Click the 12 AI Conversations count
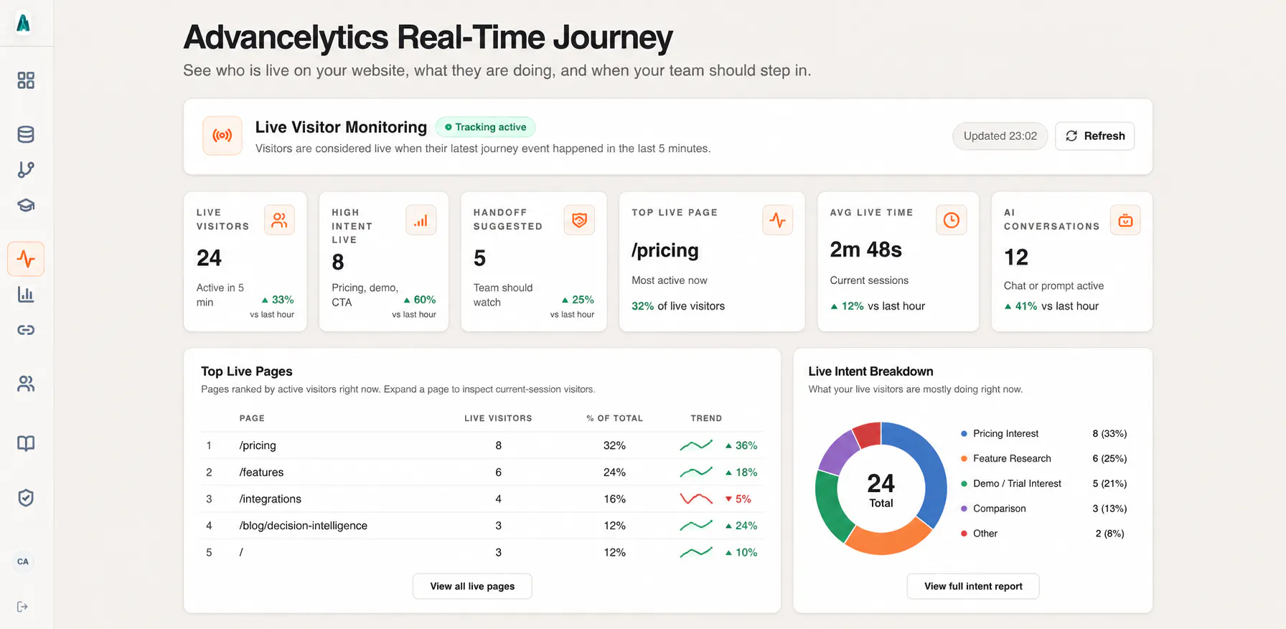The image size is (1286, 629). coord(1016,257)
